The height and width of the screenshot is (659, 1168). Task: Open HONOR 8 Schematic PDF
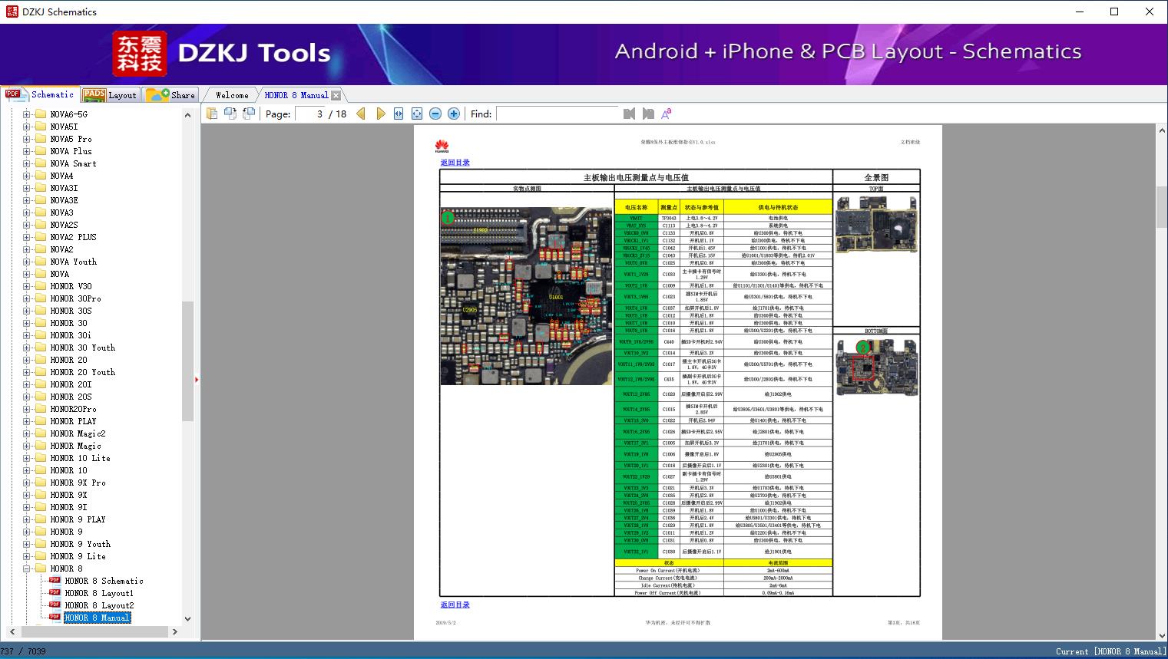pos(104,581)
